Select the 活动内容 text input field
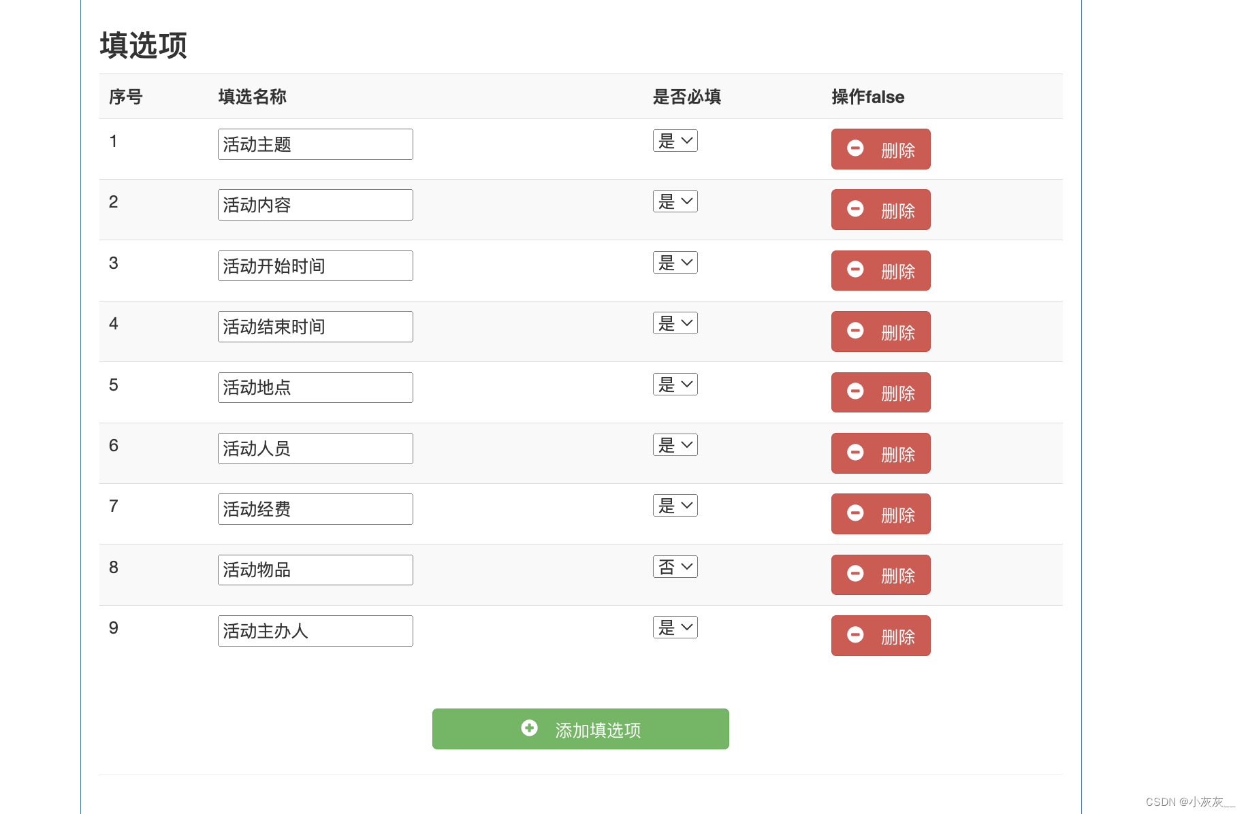Screen dimensions: 1246x814 click(x=315, y=204)
